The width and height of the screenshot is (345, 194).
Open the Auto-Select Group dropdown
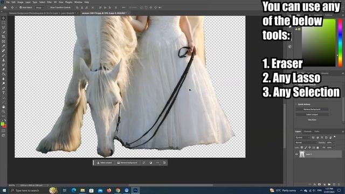(x=39, y=8)
